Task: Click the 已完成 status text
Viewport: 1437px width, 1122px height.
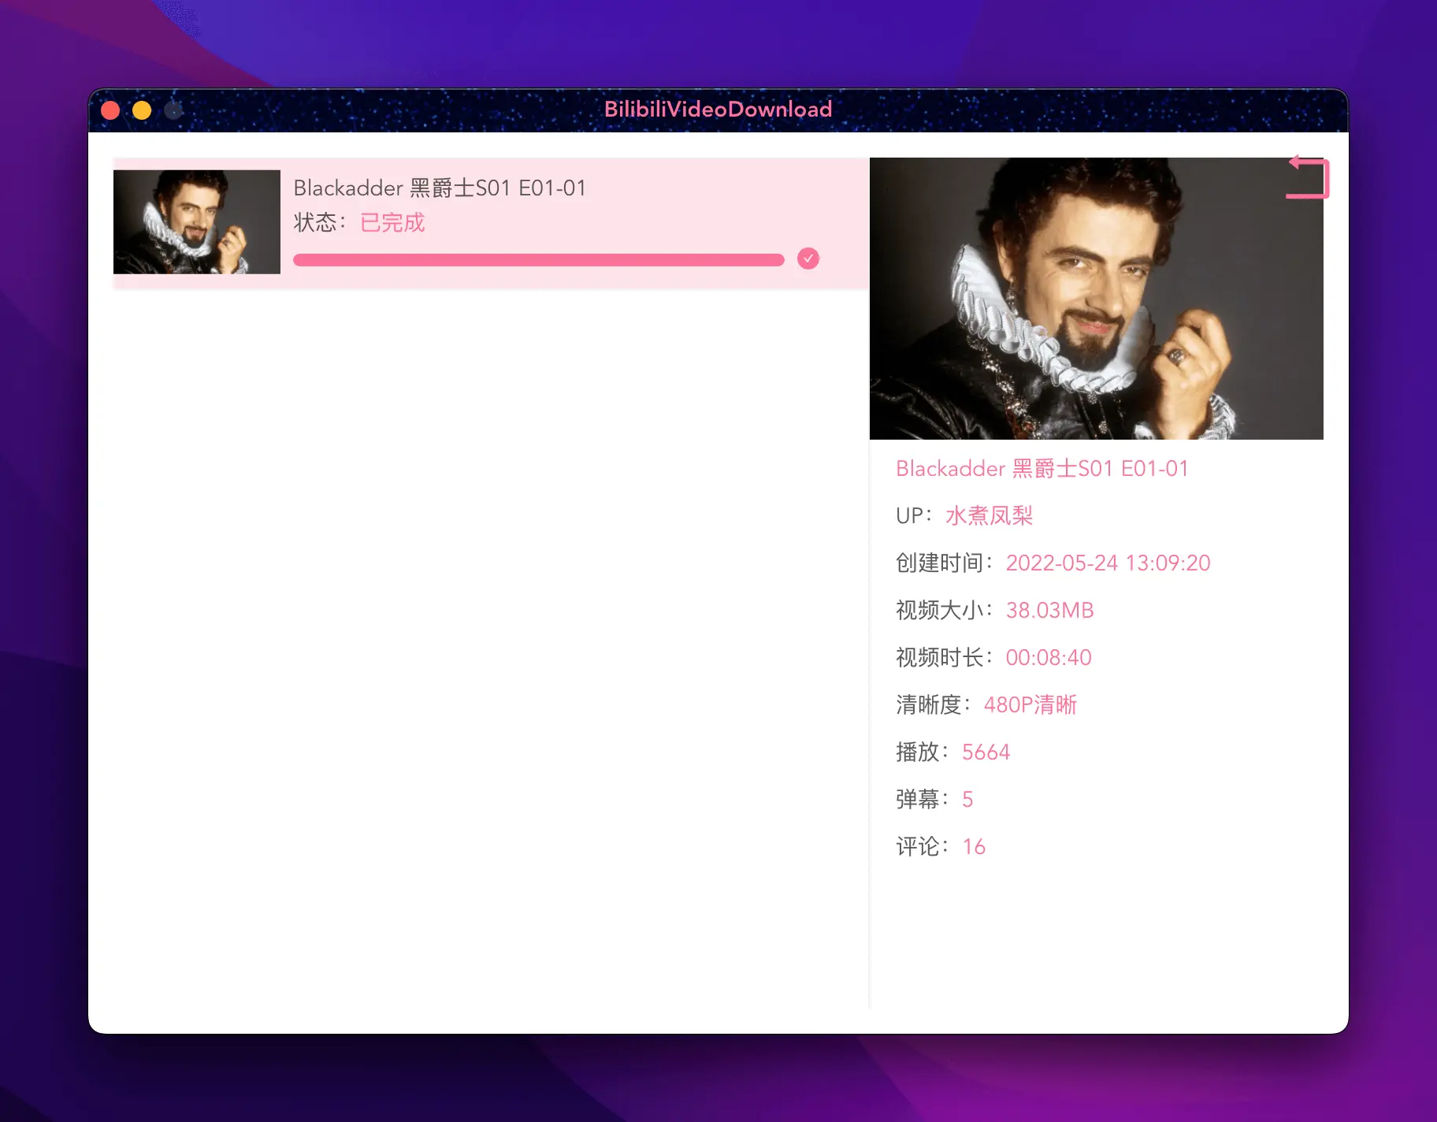Action: [x=392, y=223]
